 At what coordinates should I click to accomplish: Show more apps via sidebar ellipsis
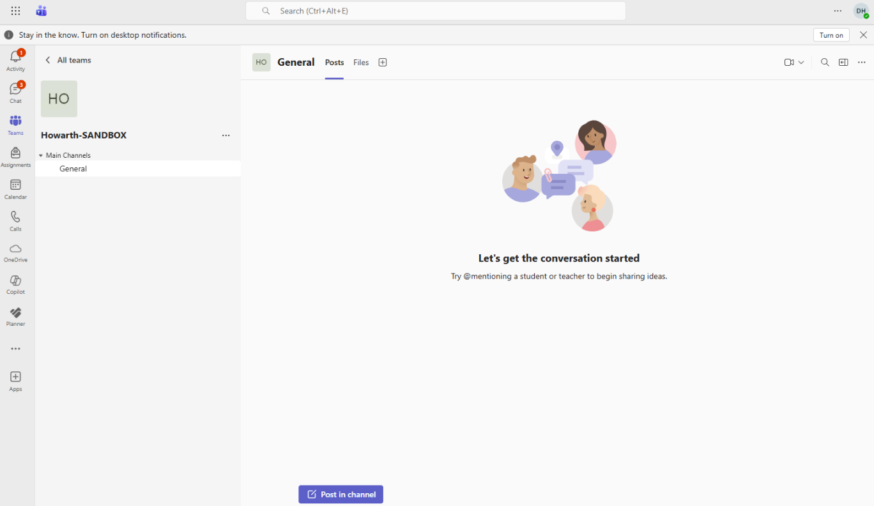point(15,349)
